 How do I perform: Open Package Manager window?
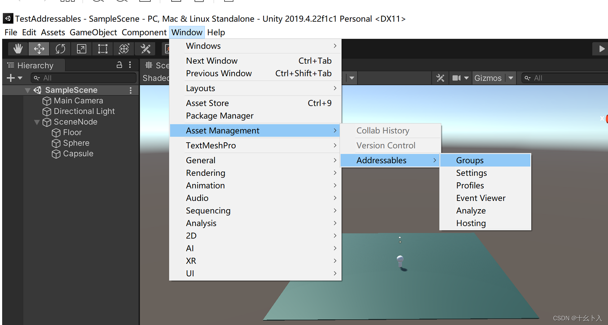point(255,116)
